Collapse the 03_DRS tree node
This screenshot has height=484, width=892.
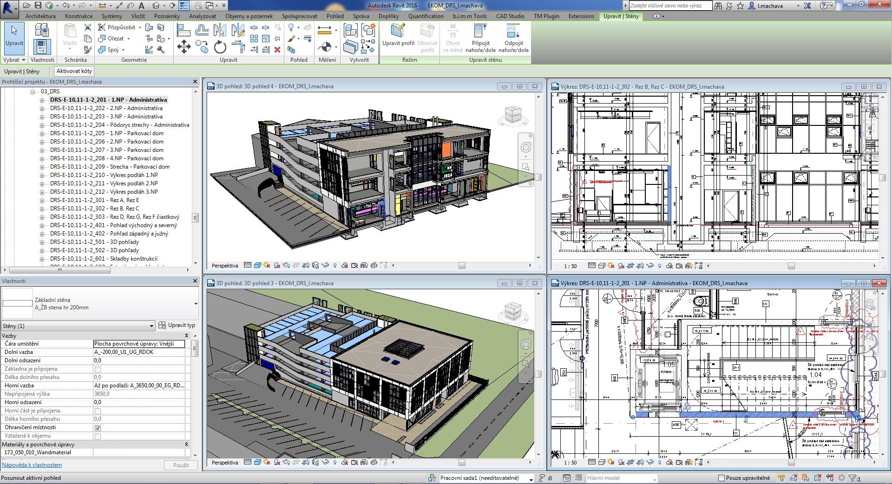click(x=33, y=92)
